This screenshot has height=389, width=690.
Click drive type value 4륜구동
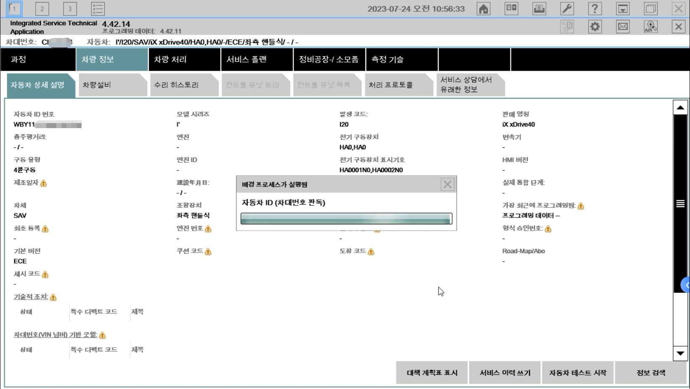click(24, 170)
